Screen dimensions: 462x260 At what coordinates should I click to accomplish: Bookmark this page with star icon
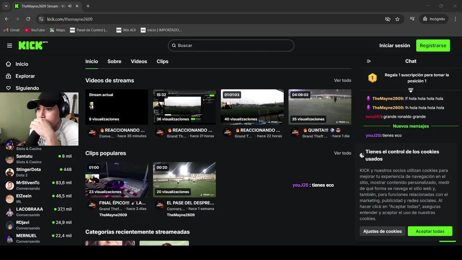coord(397,19)
